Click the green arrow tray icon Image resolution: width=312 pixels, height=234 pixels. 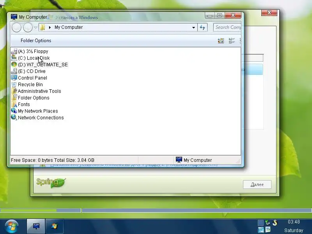(268, 222)
